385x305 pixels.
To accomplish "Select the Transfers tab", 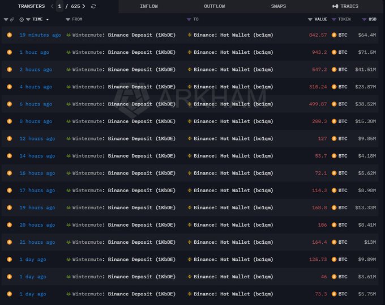I will [x=32, y=6].
